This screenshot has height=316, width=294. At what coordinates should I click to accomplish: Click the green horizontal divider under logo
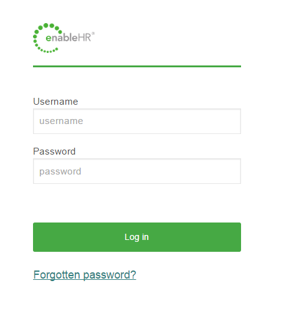pos(137,66)
